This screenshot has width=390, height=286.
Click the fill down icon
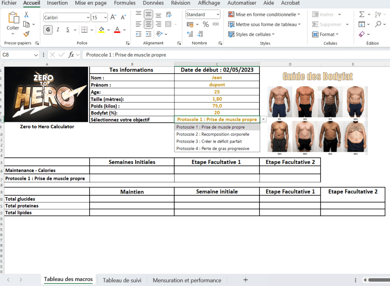click(x=362, y=24)
